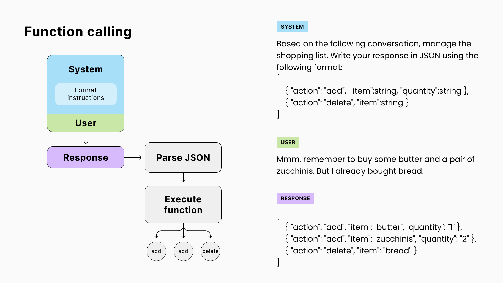This screenshot has width=503, height=283.
Task: Click the USER label badge
Action: [288, 142]
